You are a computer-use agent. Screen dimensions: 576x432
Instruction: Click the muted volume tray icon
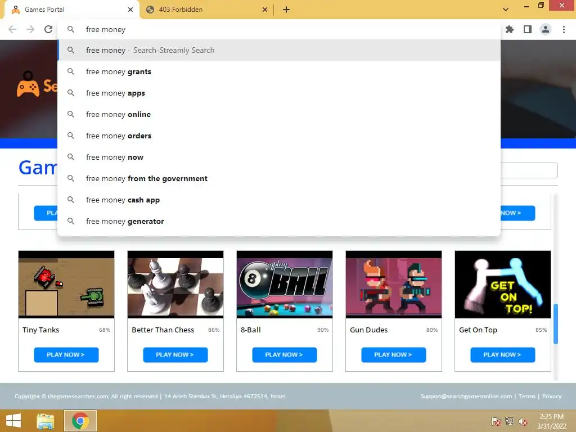tap(523, 421)
